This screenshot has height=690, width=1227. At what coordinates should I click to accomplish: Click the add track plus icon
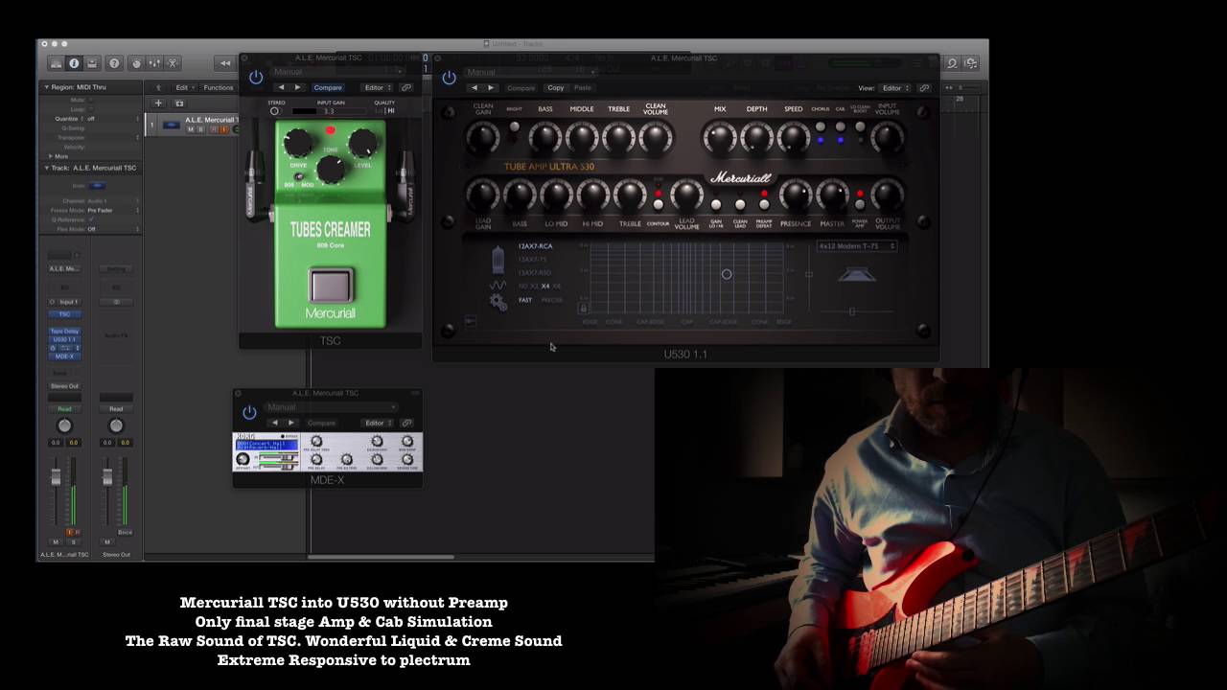coord(158,103)
